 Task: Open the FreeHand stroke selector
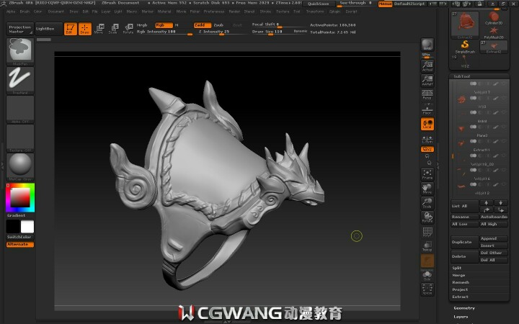[x=20, y=81]
